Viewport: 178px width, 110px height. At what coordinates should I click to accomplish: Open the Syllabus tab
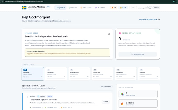pos(60,8)
